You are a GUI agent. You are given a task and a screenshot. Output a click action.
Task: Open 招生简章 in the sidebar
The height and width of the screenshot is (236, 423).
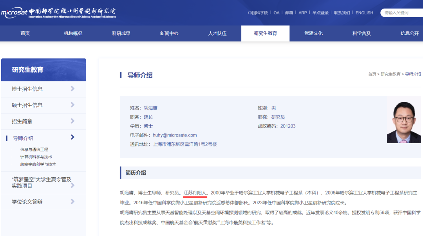pyautogui.click(x=22, y=121)
